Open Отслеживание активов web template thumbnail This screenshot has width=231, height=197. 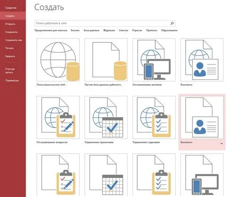click(154, 60)
